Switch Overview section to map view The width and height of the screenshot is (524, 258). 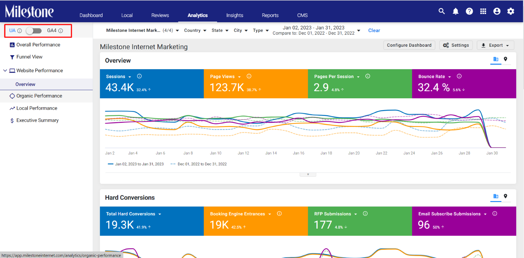[506, 59]
